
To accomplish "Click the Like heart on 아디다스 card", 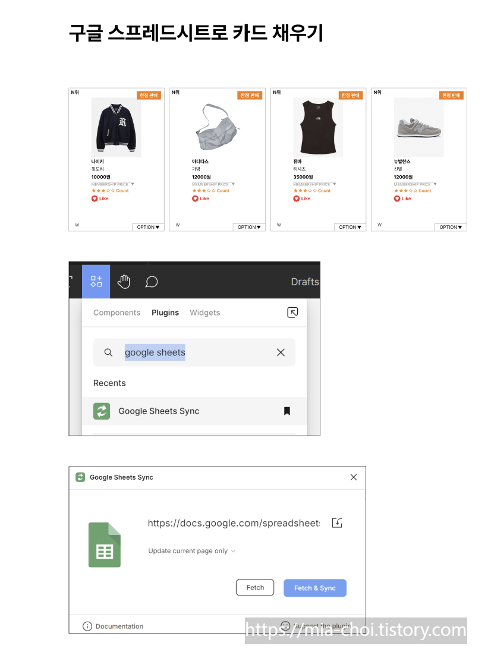I will pyautogui.click(x=195, y=198).
